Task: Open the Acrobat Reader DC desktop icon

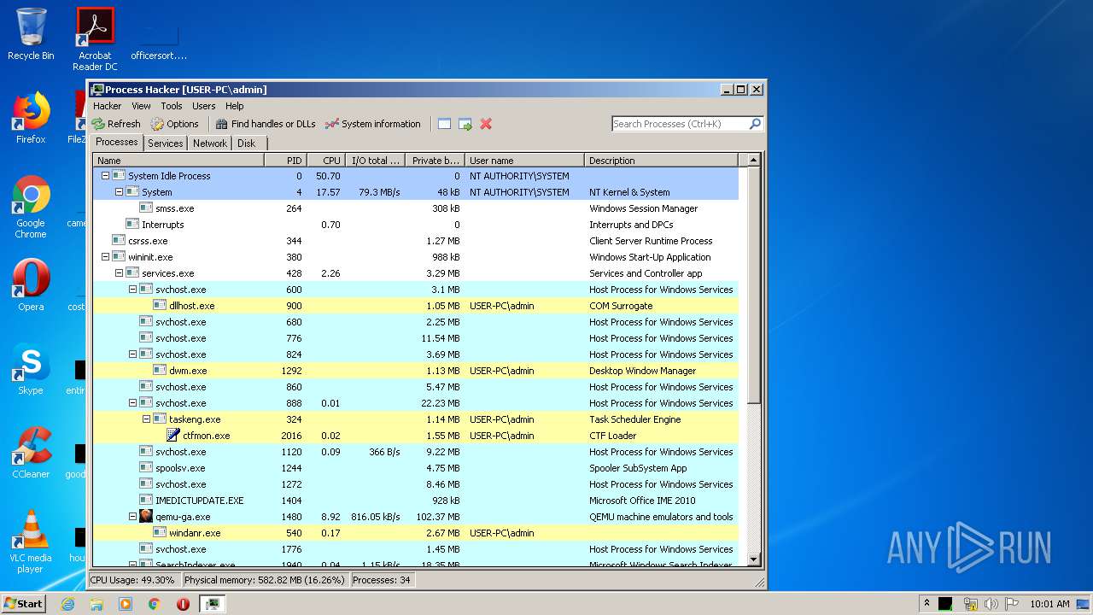Action: [95, 39]
